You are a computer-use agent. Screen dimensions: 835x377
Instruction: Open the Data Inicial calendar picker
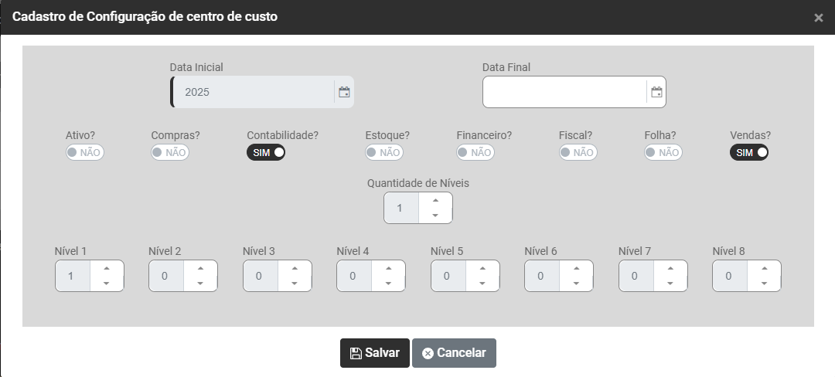point(344,92)
